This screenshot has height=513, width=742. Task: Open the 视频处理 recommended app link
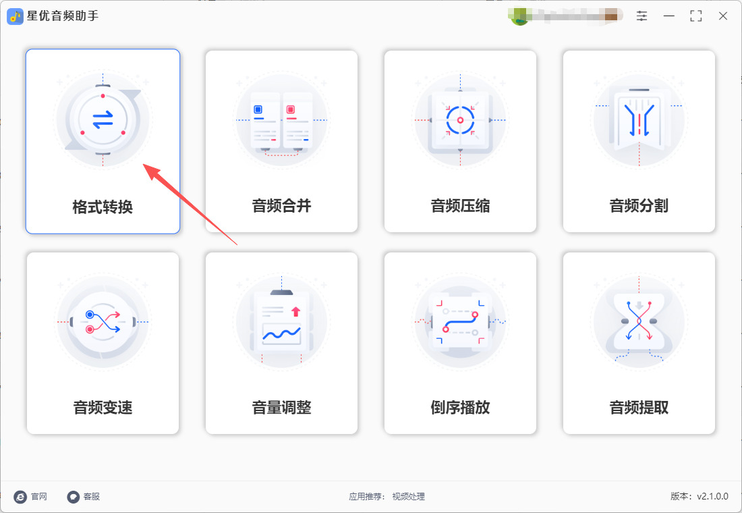[x=408, y=496]
